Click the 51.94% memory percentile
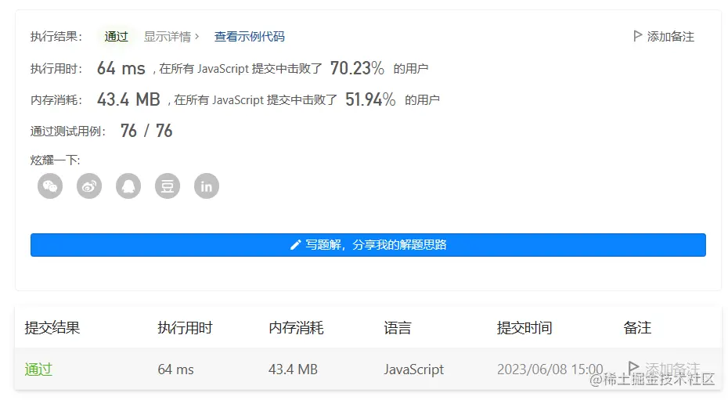The image size is (728, 400). 370,99
